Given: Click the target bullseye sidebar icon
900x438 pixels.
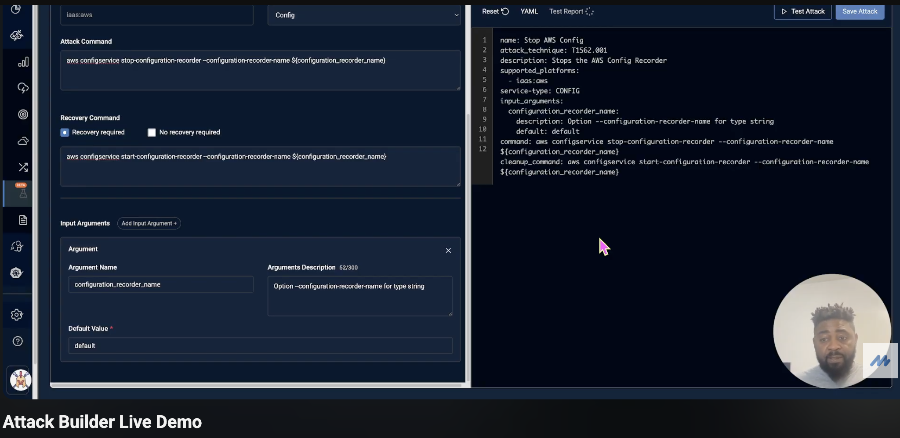Looking at the screenshot, I should 23,115.
